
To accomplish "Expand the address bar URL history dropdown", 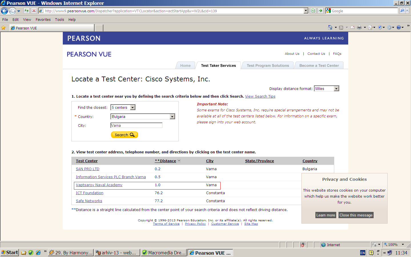I will coord(306,11).
